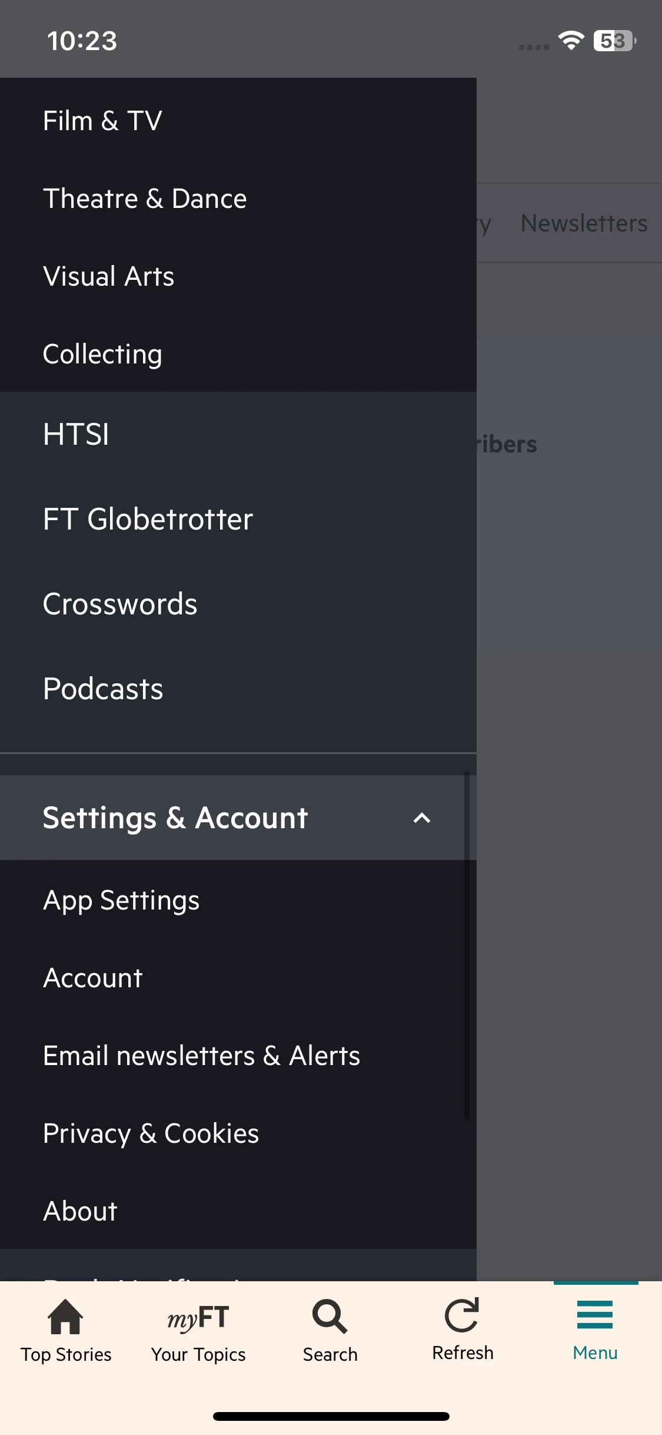Select the Collecting menu entry

(238, 354)
